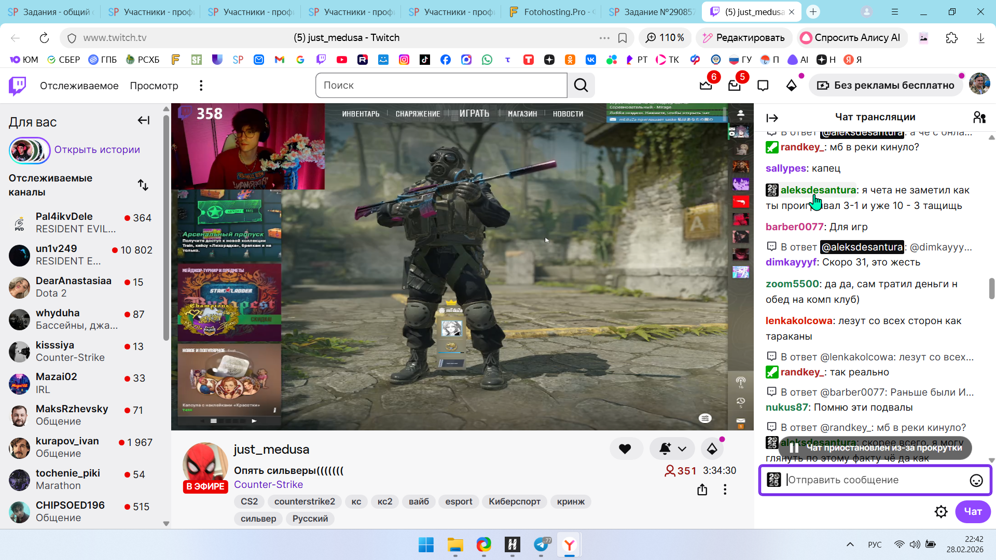Open the Просмотр tab
Viewport: 996px width, 560px height.
click(154, 86)
